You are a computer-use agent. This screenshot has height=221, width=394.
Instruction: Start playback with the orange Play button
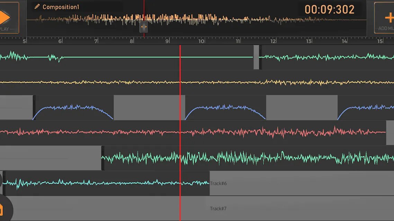(x=9, y=18)
